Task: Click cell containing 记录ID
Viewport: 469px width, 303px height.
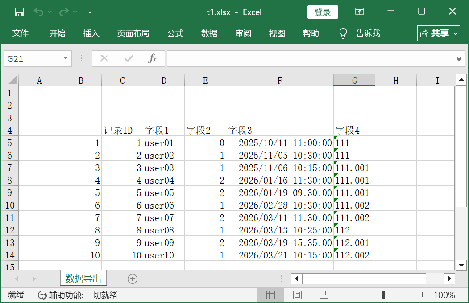Action: [122, 130]
